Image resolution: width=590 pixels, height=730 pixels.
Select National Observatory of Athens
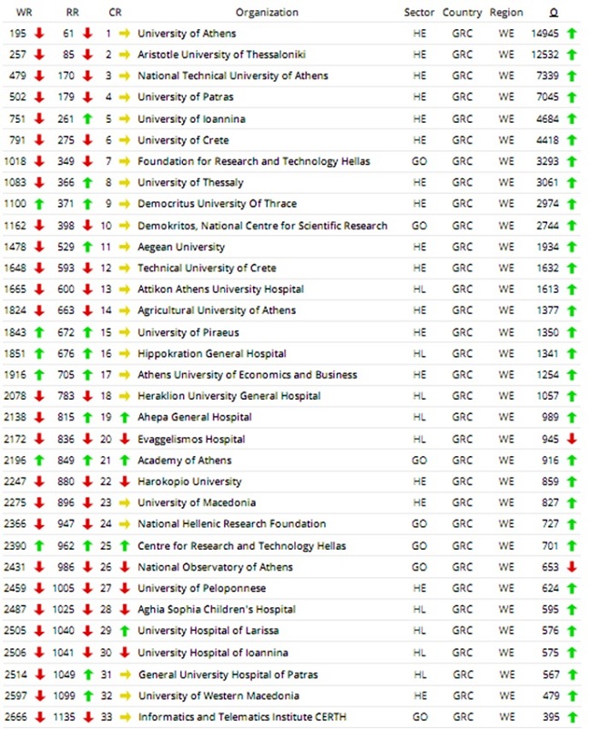215,567
